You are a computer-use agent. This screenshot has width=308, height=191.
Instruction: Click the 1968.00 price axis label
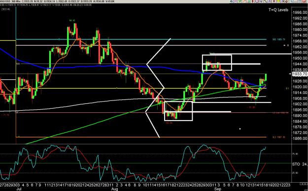[x=300, y=41]
